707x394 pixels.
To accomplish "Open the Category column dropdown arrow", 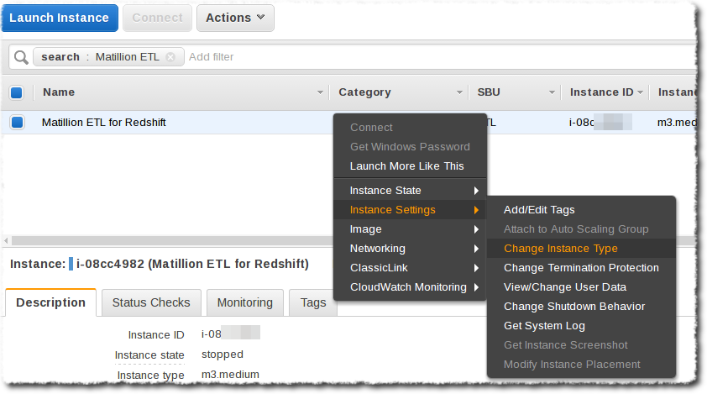I will click(459, 92).
